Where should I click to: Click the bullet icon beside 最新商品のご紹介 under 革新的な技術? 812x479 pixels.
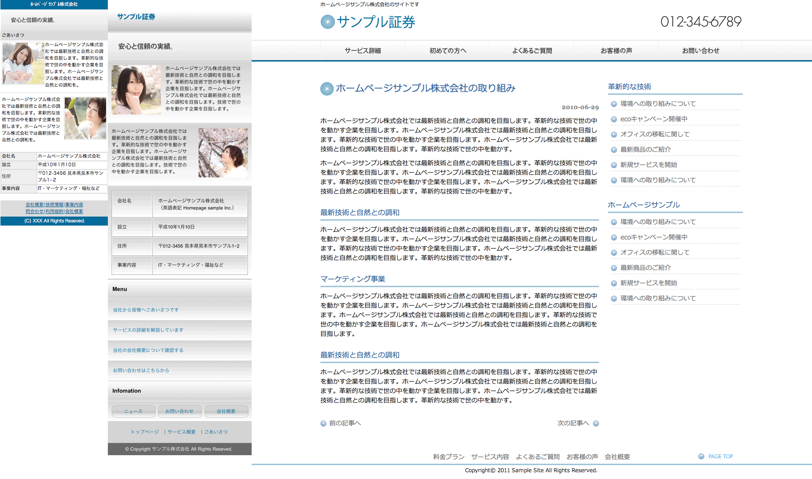pos(614,150)
